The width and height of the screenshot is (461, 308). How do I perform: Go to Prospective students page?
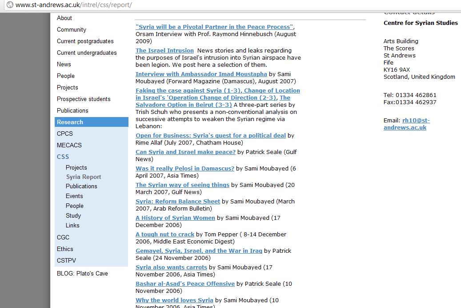84,99
